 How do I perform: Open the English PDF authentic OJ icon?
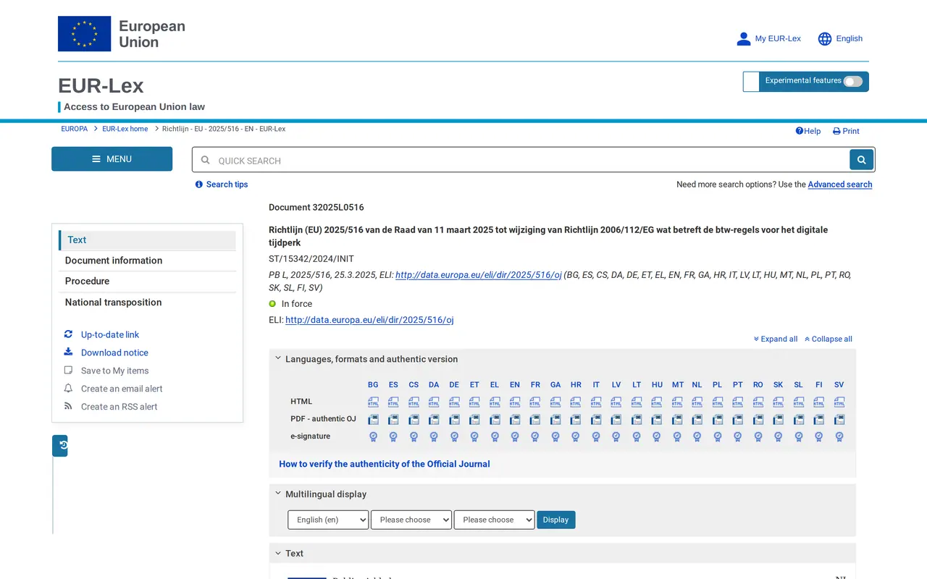point(515,419)
